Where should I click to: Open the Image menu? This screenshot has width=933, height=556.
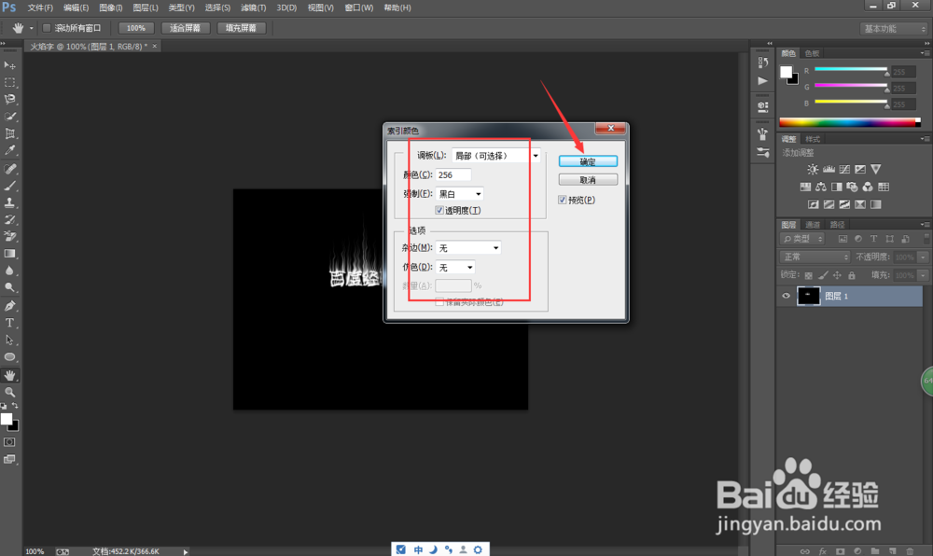(111, 7)
